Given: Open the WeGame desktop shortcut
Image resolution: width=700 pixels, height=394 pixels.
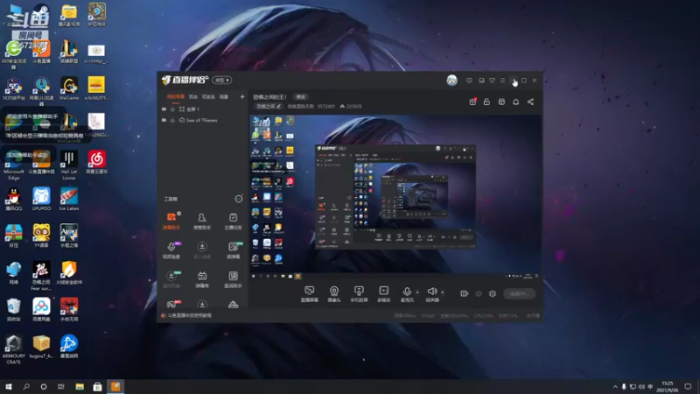Looking at the screenshot, I should (69, 88).
